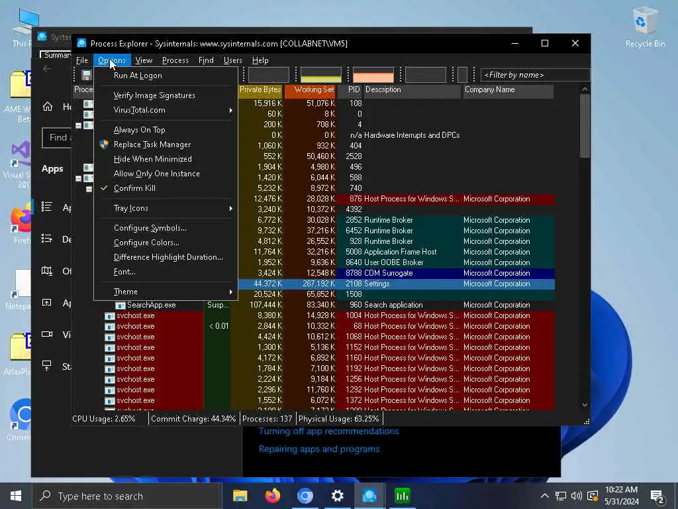The height and width of the screenshot is (509, 678).
Task: Sort by Private Bytes column header
Action: pos(261,89)
